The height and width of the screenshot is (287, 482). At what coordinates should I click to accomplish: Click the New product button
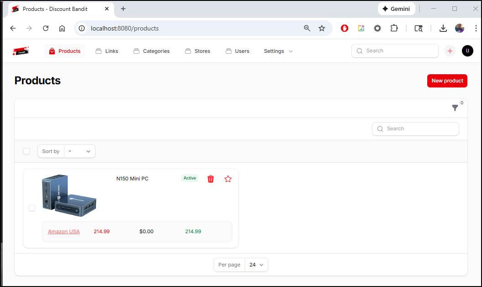[x=447, y=81]
